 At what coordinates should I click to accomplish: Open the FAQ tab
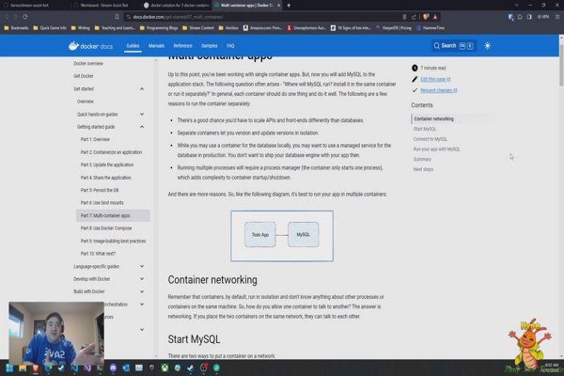click(x=230, y=46)
